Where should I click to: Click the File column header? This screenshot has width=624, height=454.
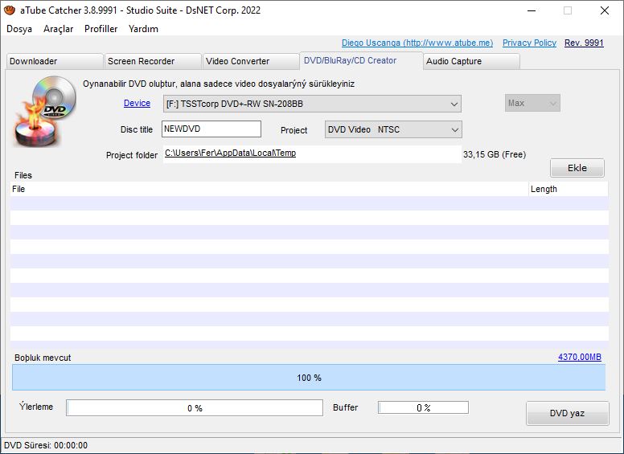point(269,189)
